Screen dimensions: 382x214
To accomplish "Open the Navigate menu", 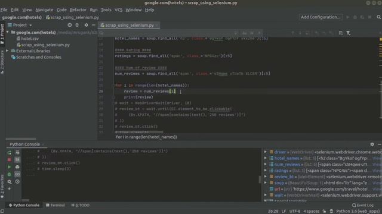I will point(44,10).
